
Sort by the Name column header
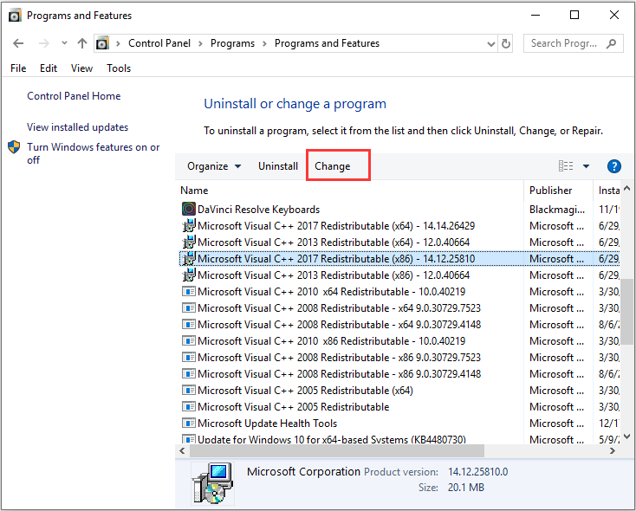coord(194,191)
